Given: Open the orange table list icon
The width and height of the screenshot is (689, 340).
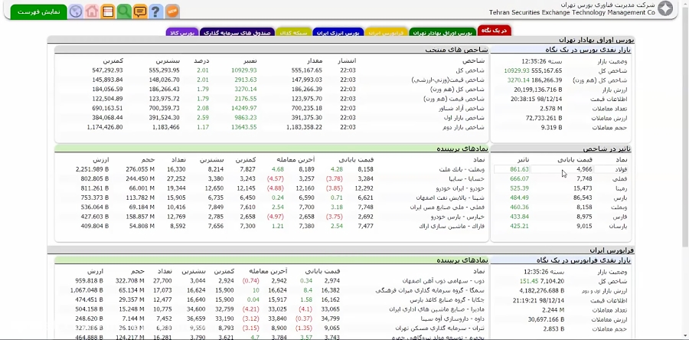Looking at the screenshot, I should (x=108, y=11).
